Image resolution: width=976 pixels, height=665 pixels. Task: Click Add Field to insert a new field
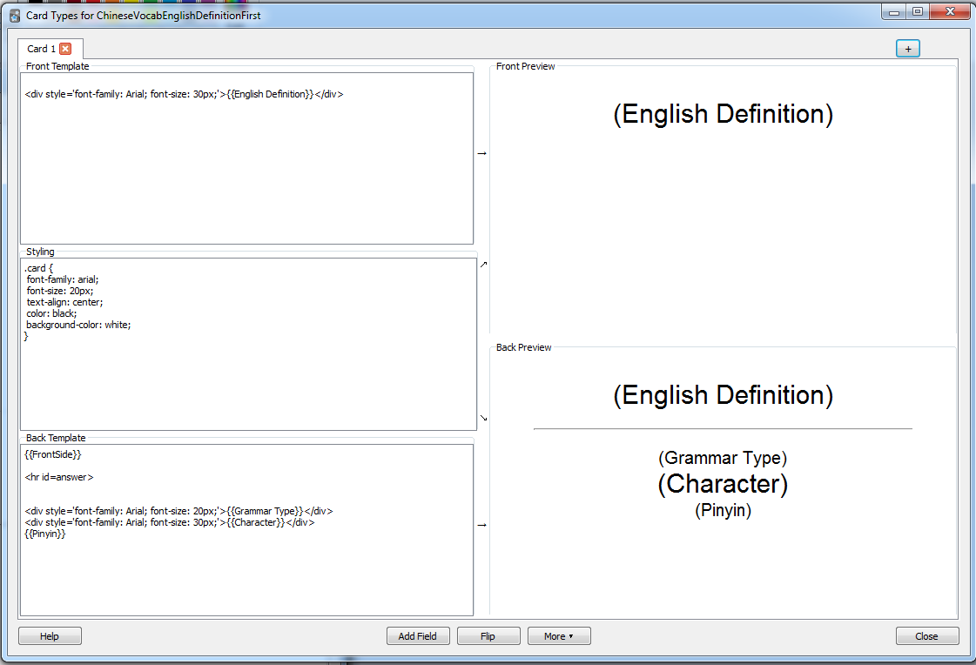point(418,635)
